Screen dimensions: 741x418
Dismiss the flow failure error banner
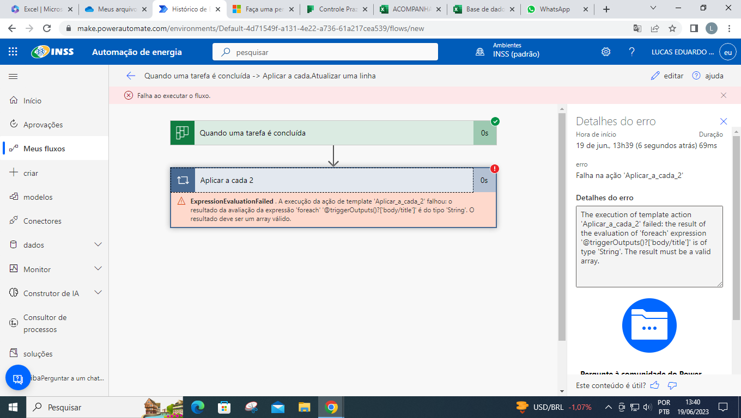pos(724,95)
